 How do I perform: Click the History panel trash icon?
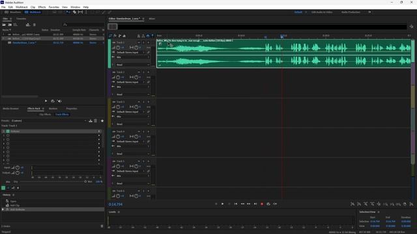click(x=102, y=226)
